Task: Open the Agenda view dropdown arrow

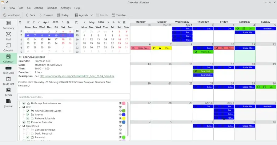Action: 91,15
